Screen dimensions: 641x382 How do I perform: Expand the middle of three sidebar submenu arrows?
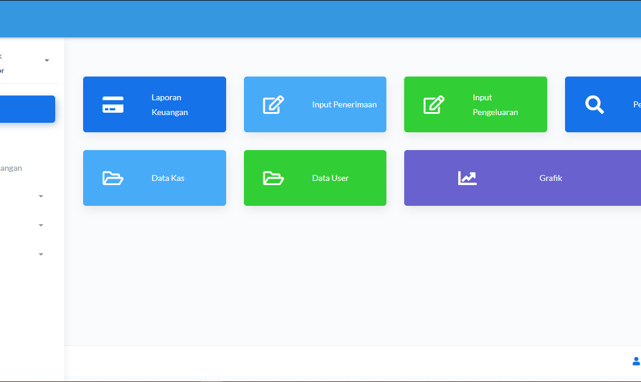click(x=41, y=225)
